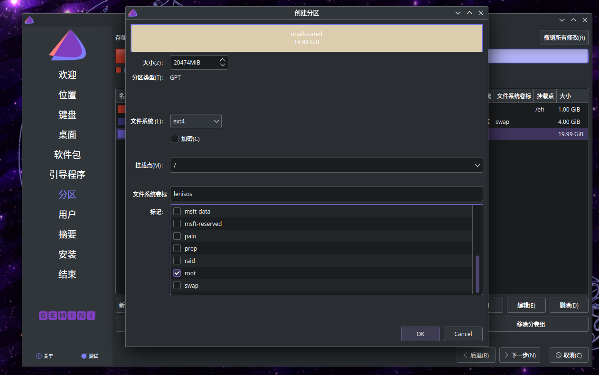This screenshot has height=375, width=599.
Task: Increase the partition size with the up arrow
Action: (223, 59)
